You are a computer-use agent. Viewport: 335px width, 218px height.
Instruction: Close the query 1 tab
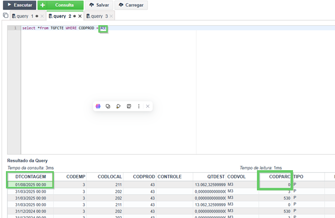[x=42, y=16]
